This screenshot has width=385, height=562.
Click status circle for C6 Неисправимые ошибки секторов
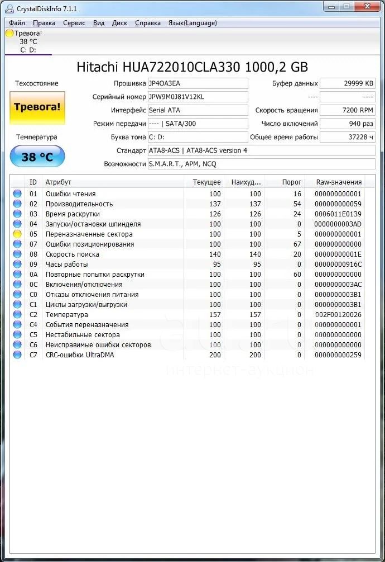(17, 344)
